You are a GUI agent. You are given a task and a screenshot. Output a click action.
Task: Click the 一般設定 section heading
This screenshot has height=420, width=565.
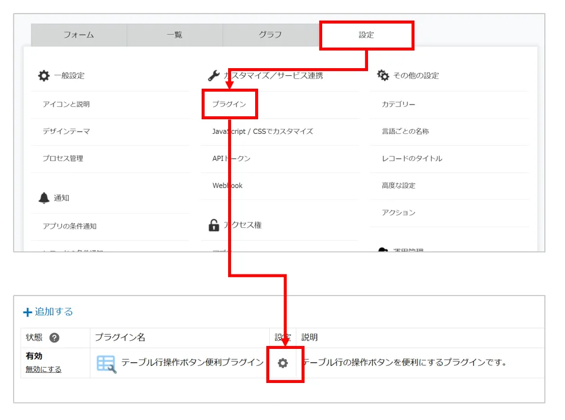(69, 76)
